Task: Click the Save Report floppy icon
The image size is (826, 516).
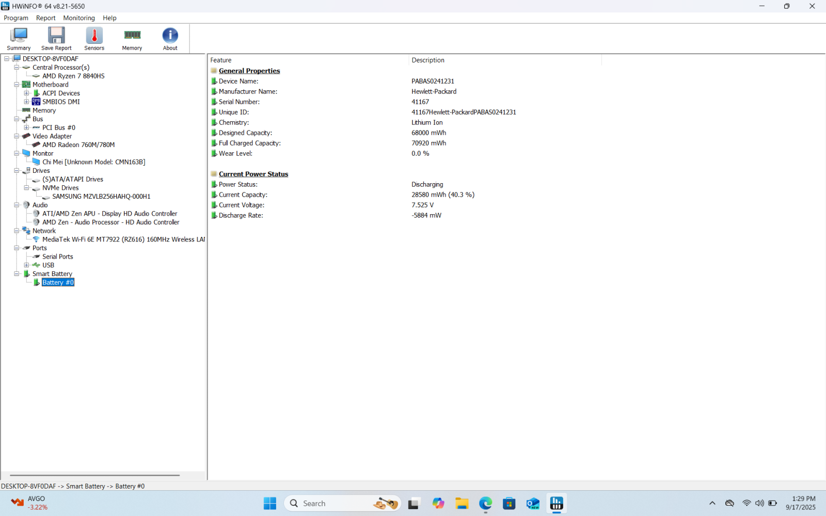Action: (x=56, y=39)
